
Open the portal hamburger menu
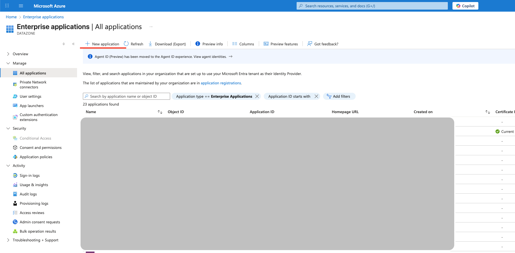[21, 6]
